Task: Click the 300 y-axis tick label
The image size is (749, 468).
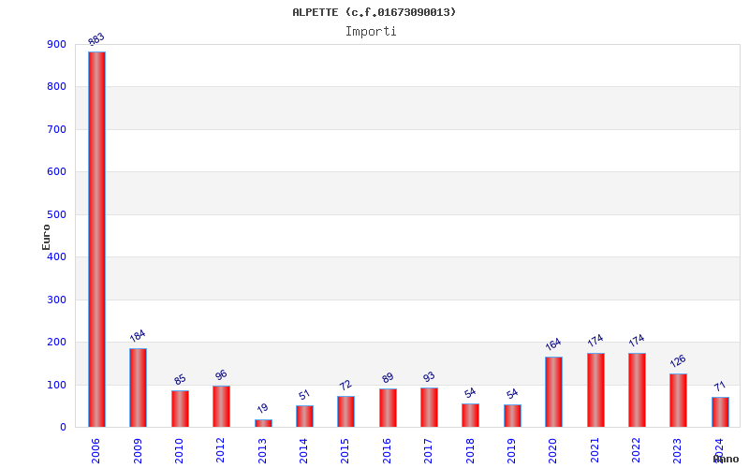Action: 57,300
